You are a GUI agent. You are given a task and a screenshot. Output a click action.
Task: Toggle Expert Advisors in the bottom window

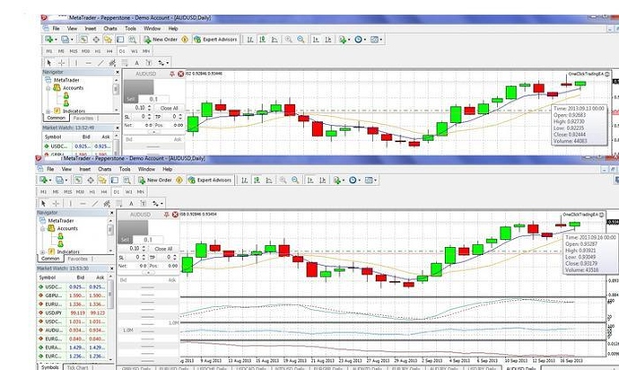point(210,181)
